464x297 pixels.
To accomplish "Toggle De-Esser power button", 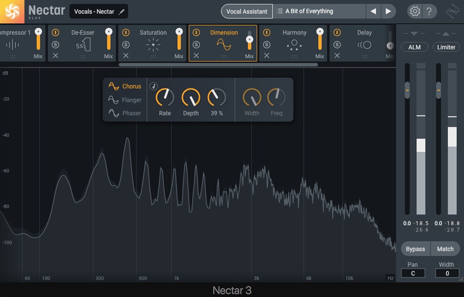I will click(55, 32).
